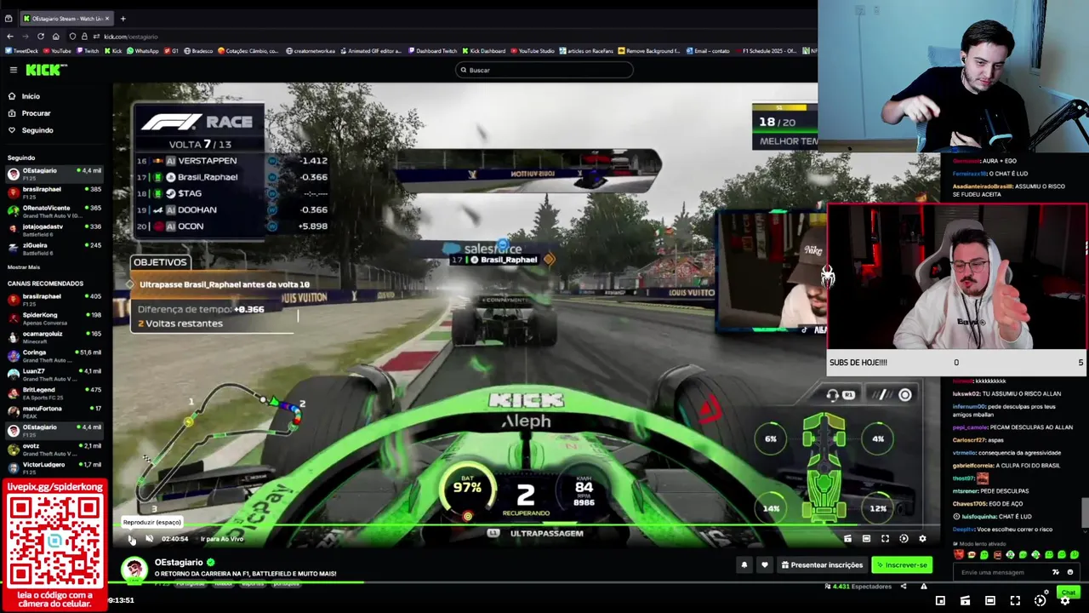Screen dimensions: 1089x613
Task: Click the green Kick logo
Action: pos(43,70)
